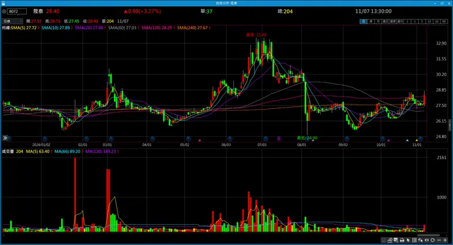Screen dimensions: 453x245
Task: Select the 還日 adjusted daily timeframe button
Action: point(386,21)
